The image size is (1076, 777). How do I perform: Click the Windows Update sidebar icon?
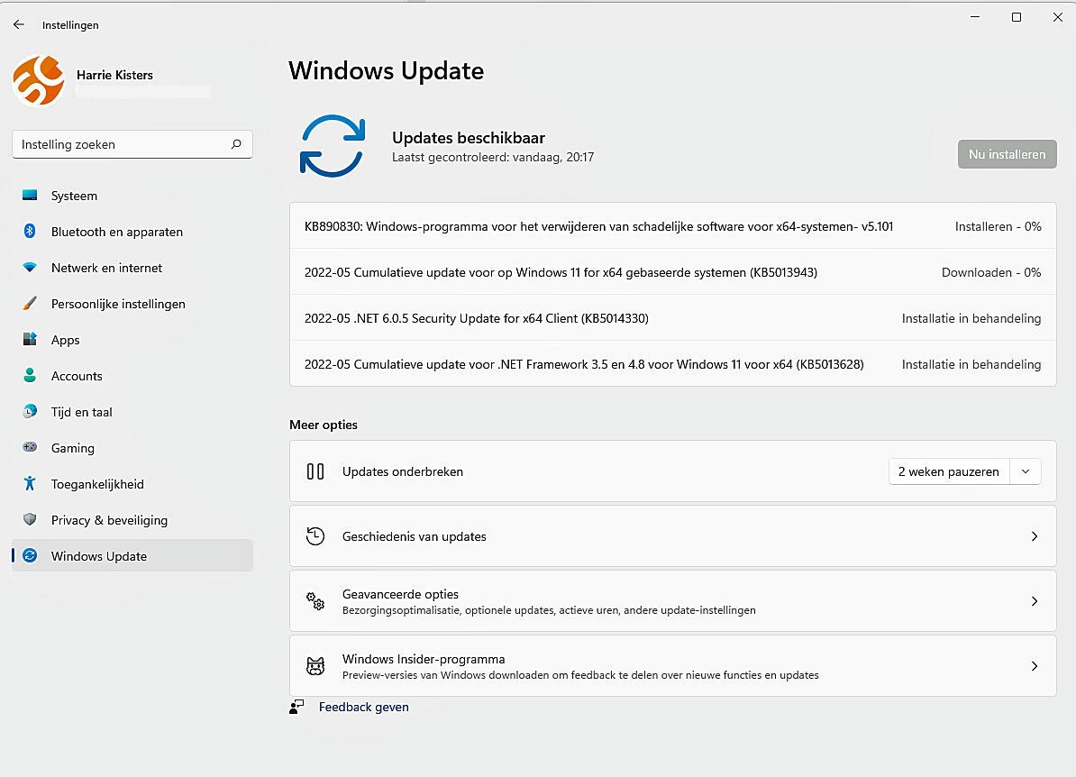[x=30, y=555]
